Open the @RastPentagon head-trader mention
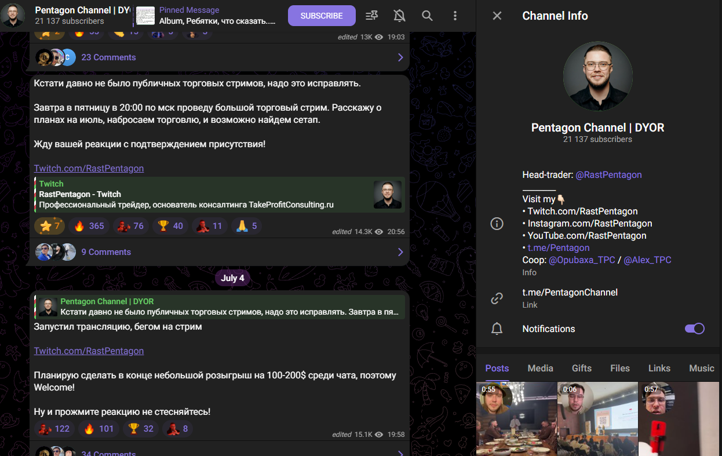Viewport: 722px width, 456px height. point(608,174)
